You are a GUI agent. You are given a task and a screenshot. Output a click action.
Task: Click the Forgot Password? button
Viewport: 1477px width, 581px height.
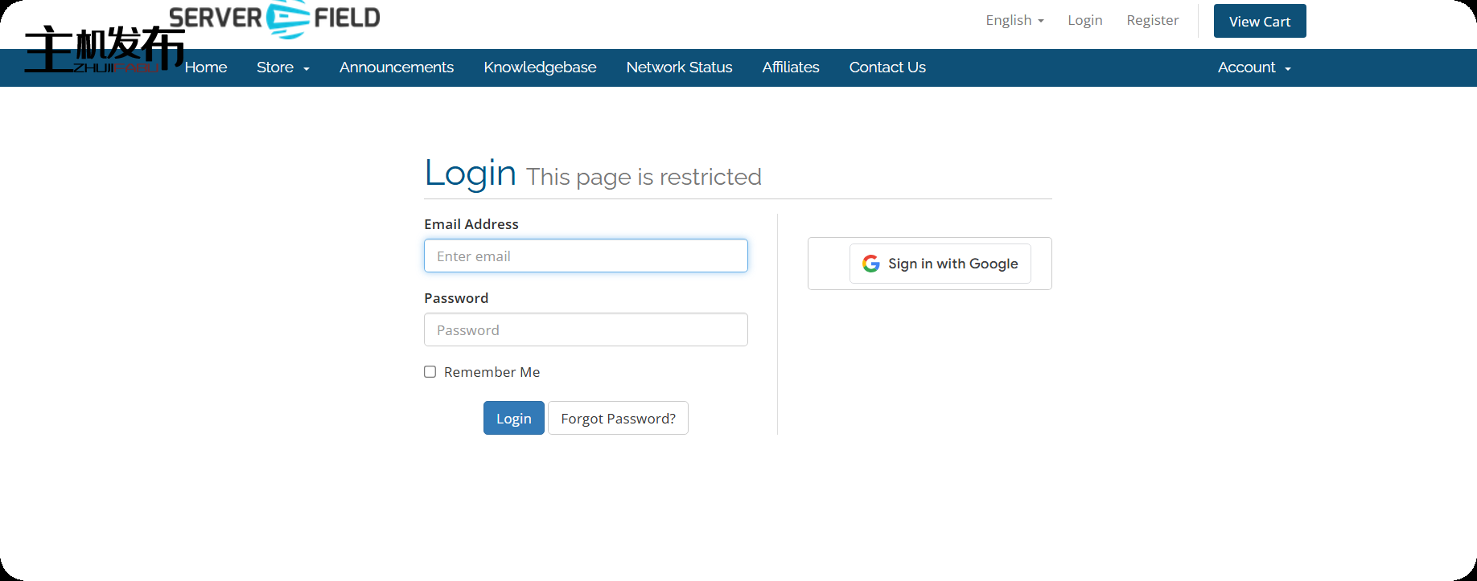(618, 419)
